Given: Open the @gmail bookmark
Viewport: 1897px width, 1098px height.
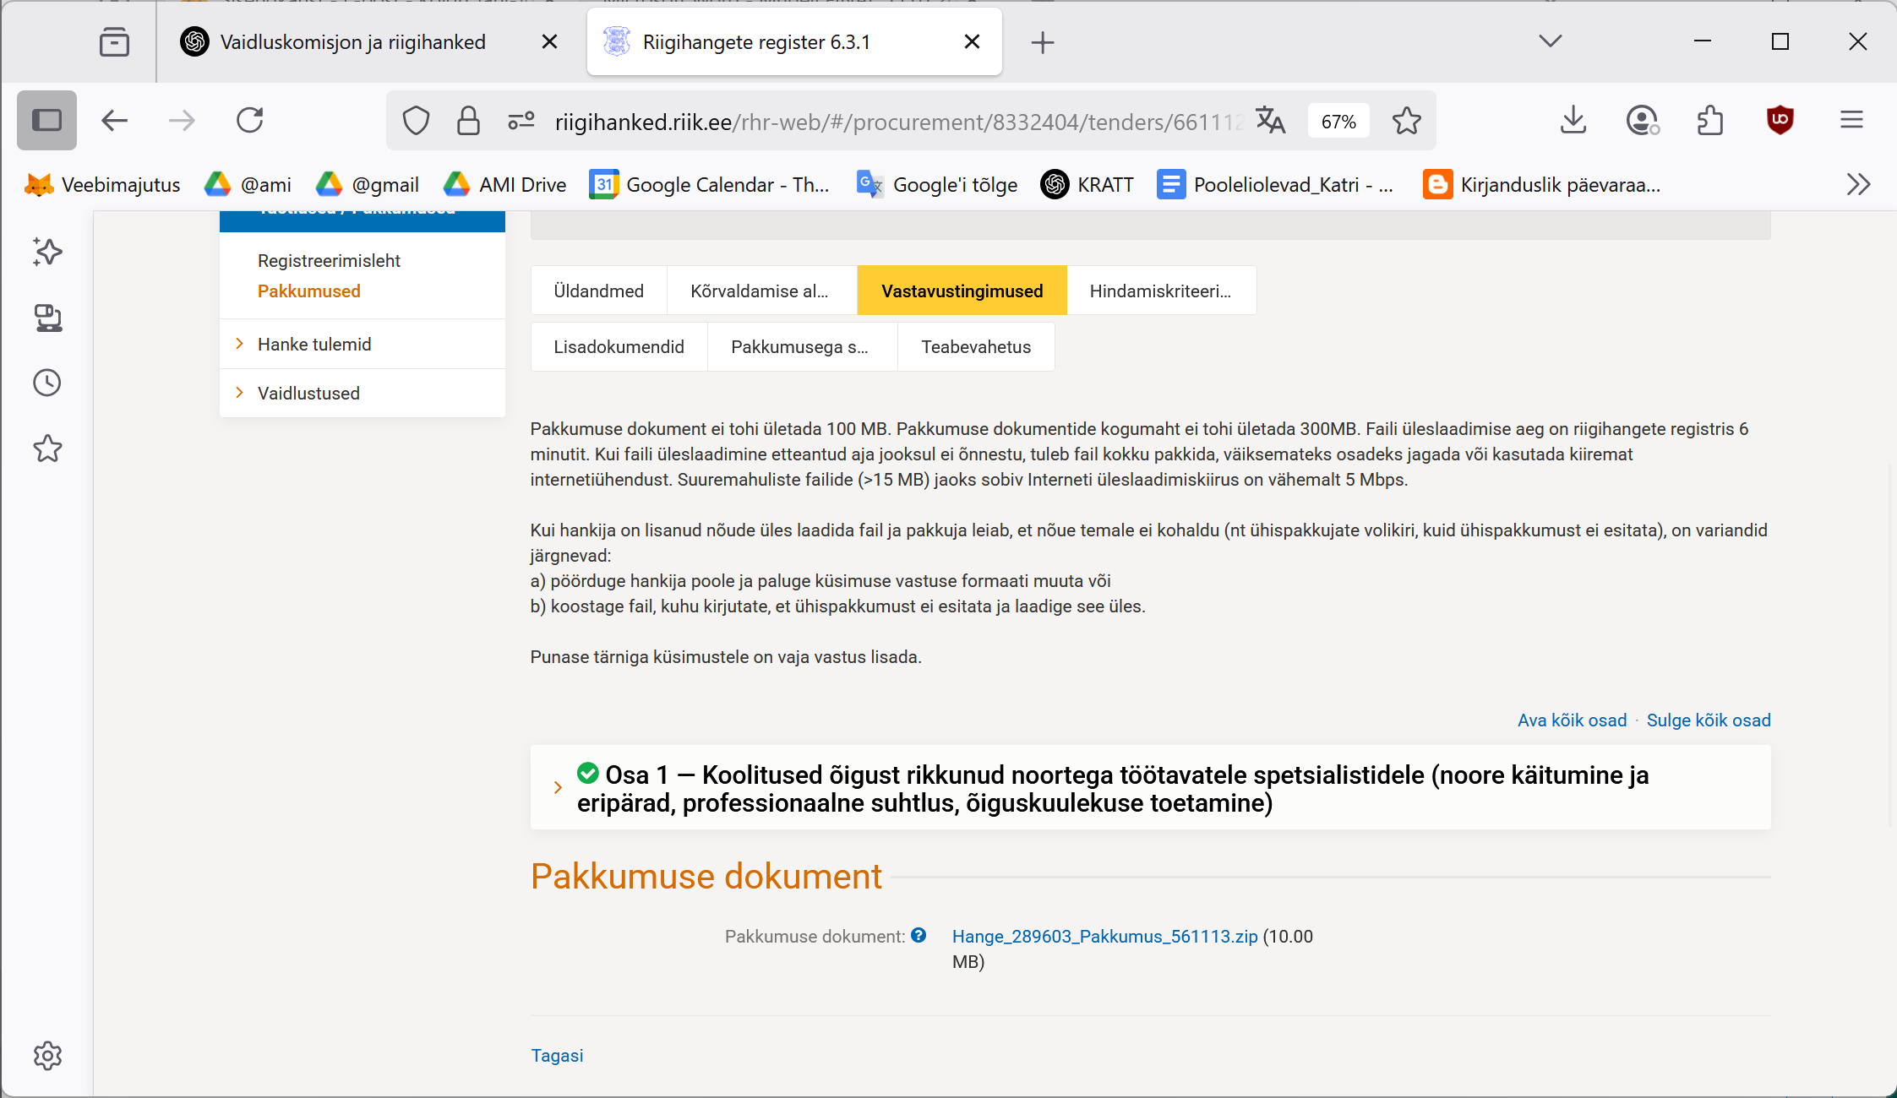Looking at the screenshot, I should point(368,184).
